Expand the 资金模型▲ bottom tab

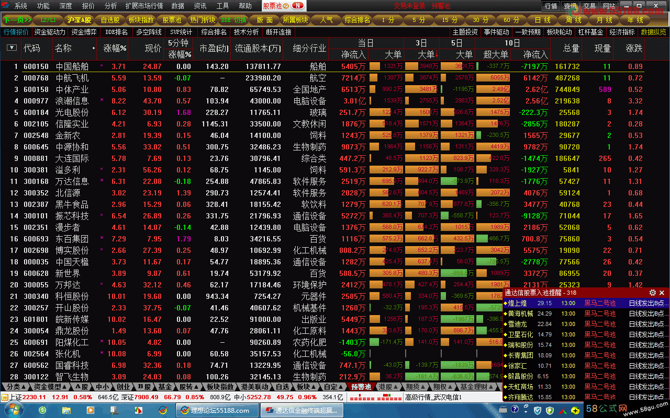pyautogui.click(x=50, y=387)
